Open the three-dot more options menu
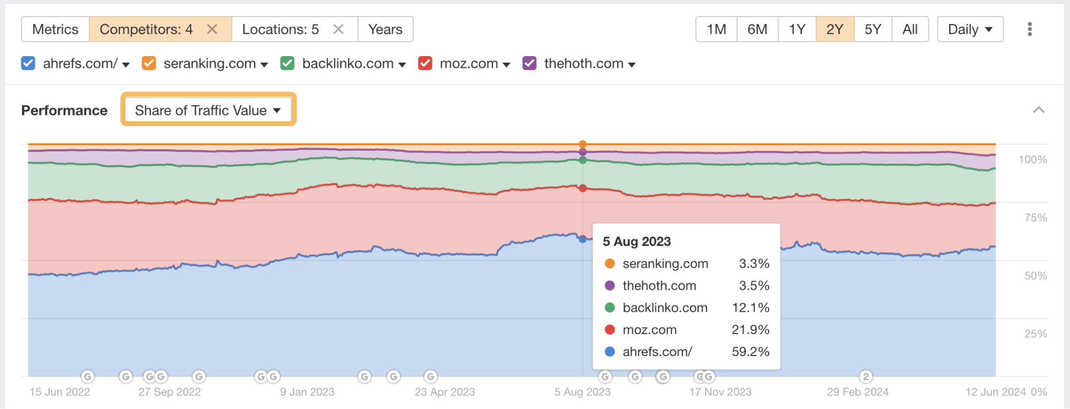Image resolution: width=1070 pixels, height=409 pixels. point(1029,29)
